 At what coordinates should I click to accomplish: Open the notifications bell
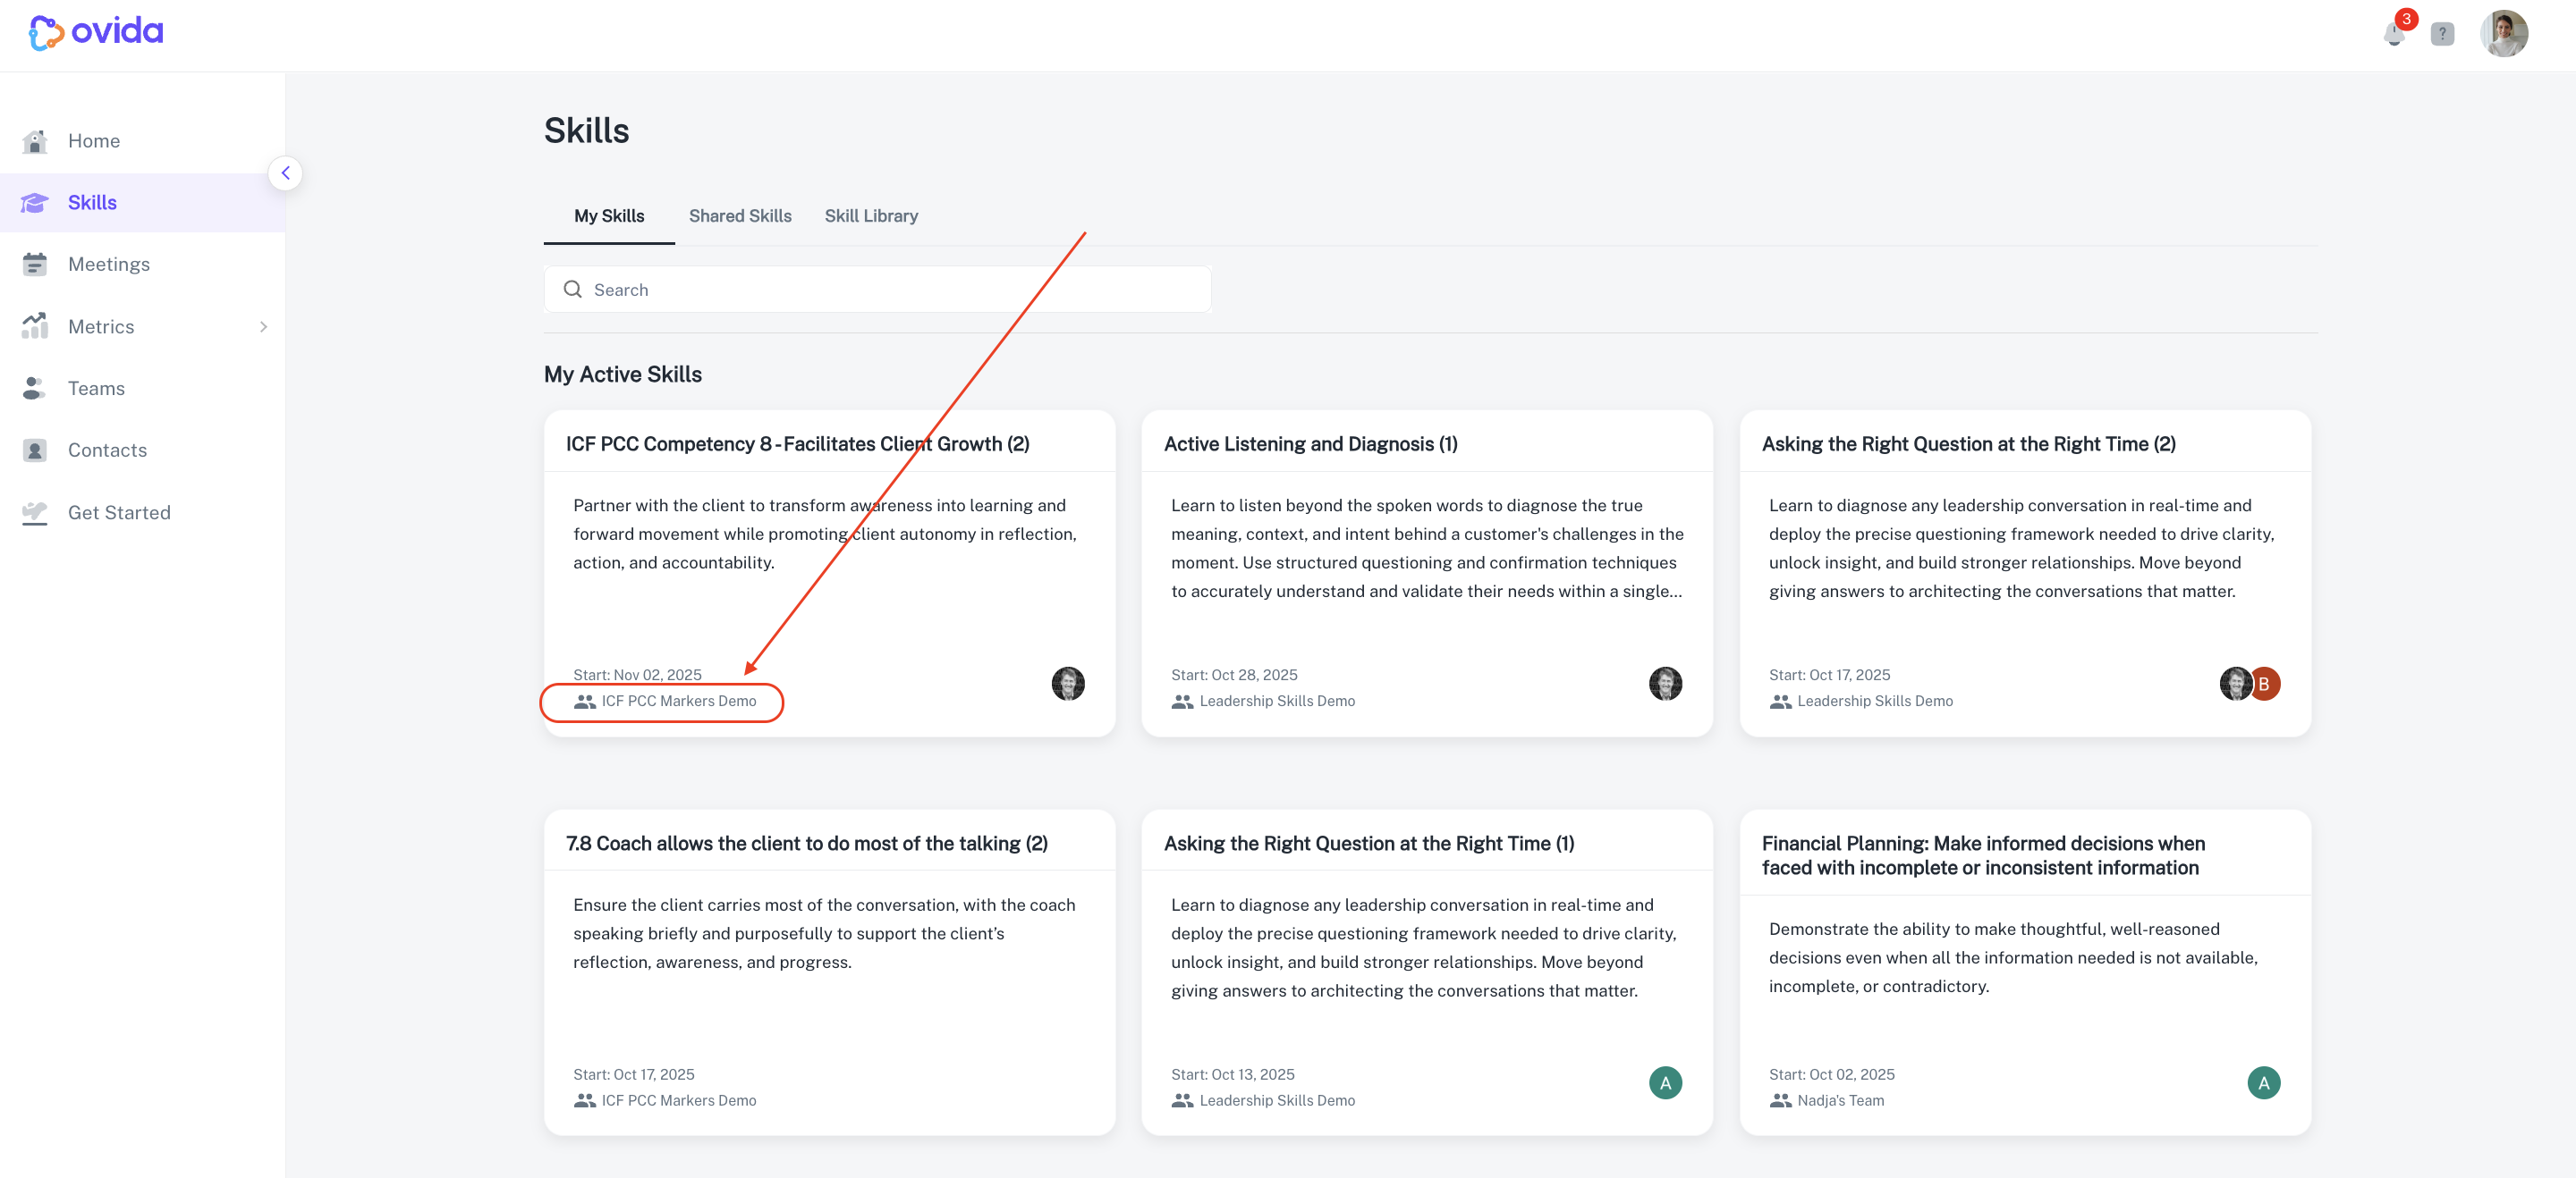tap(2393, 35)
